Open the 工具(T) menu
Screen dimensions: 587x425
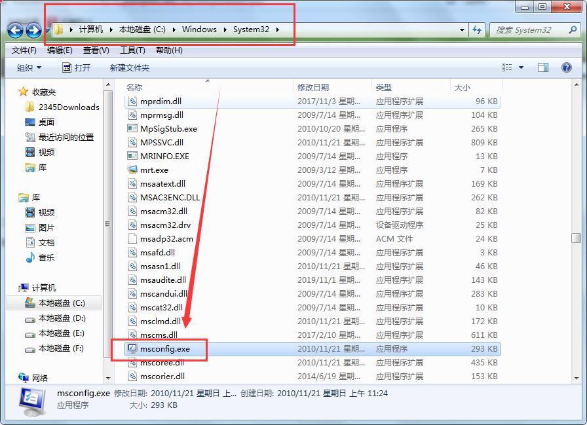[x=132, y=50]
